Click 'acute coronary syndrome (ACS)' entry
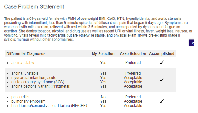Screen dimensions: 198x113 pyautogui.click(x=38, y=82)
